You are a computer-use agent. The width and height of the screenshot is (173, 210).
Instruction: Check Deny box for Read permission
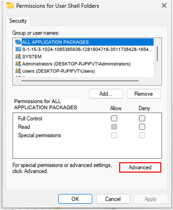(142, 127)
